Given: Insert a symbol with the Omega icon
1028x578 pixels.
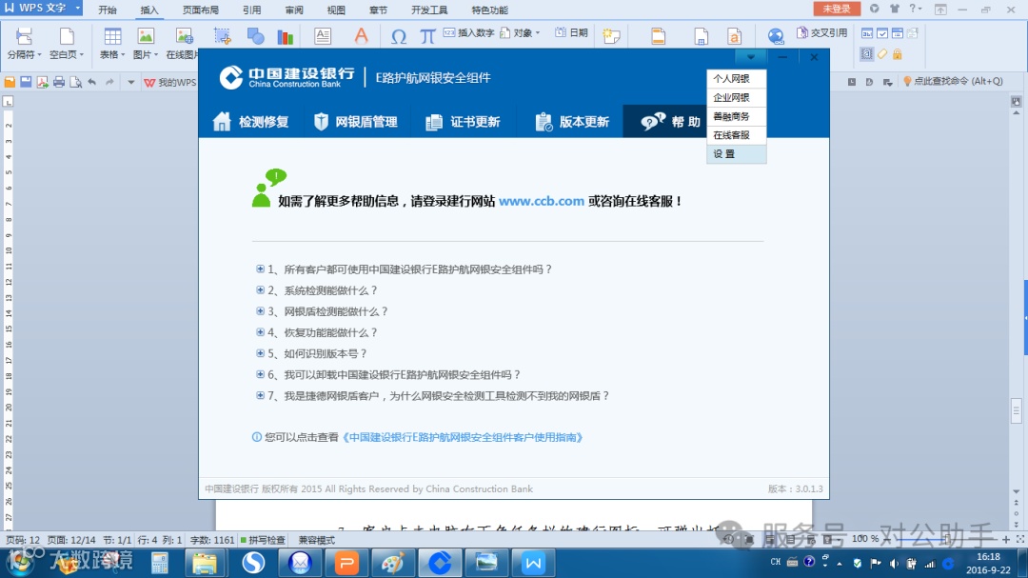Looking at the screenshot, I should pyautogui.click(x=399, y=36).
